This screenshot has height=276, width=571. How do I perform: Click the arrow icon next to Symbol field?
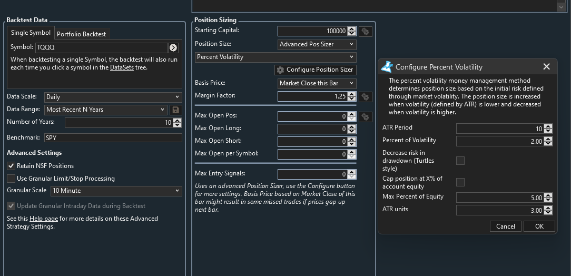click(173, 47)
